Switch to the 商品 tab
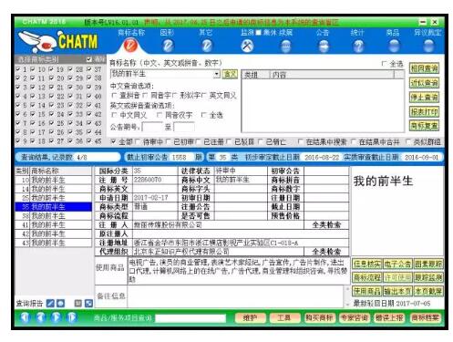453x342 pixels. (393, 33)
